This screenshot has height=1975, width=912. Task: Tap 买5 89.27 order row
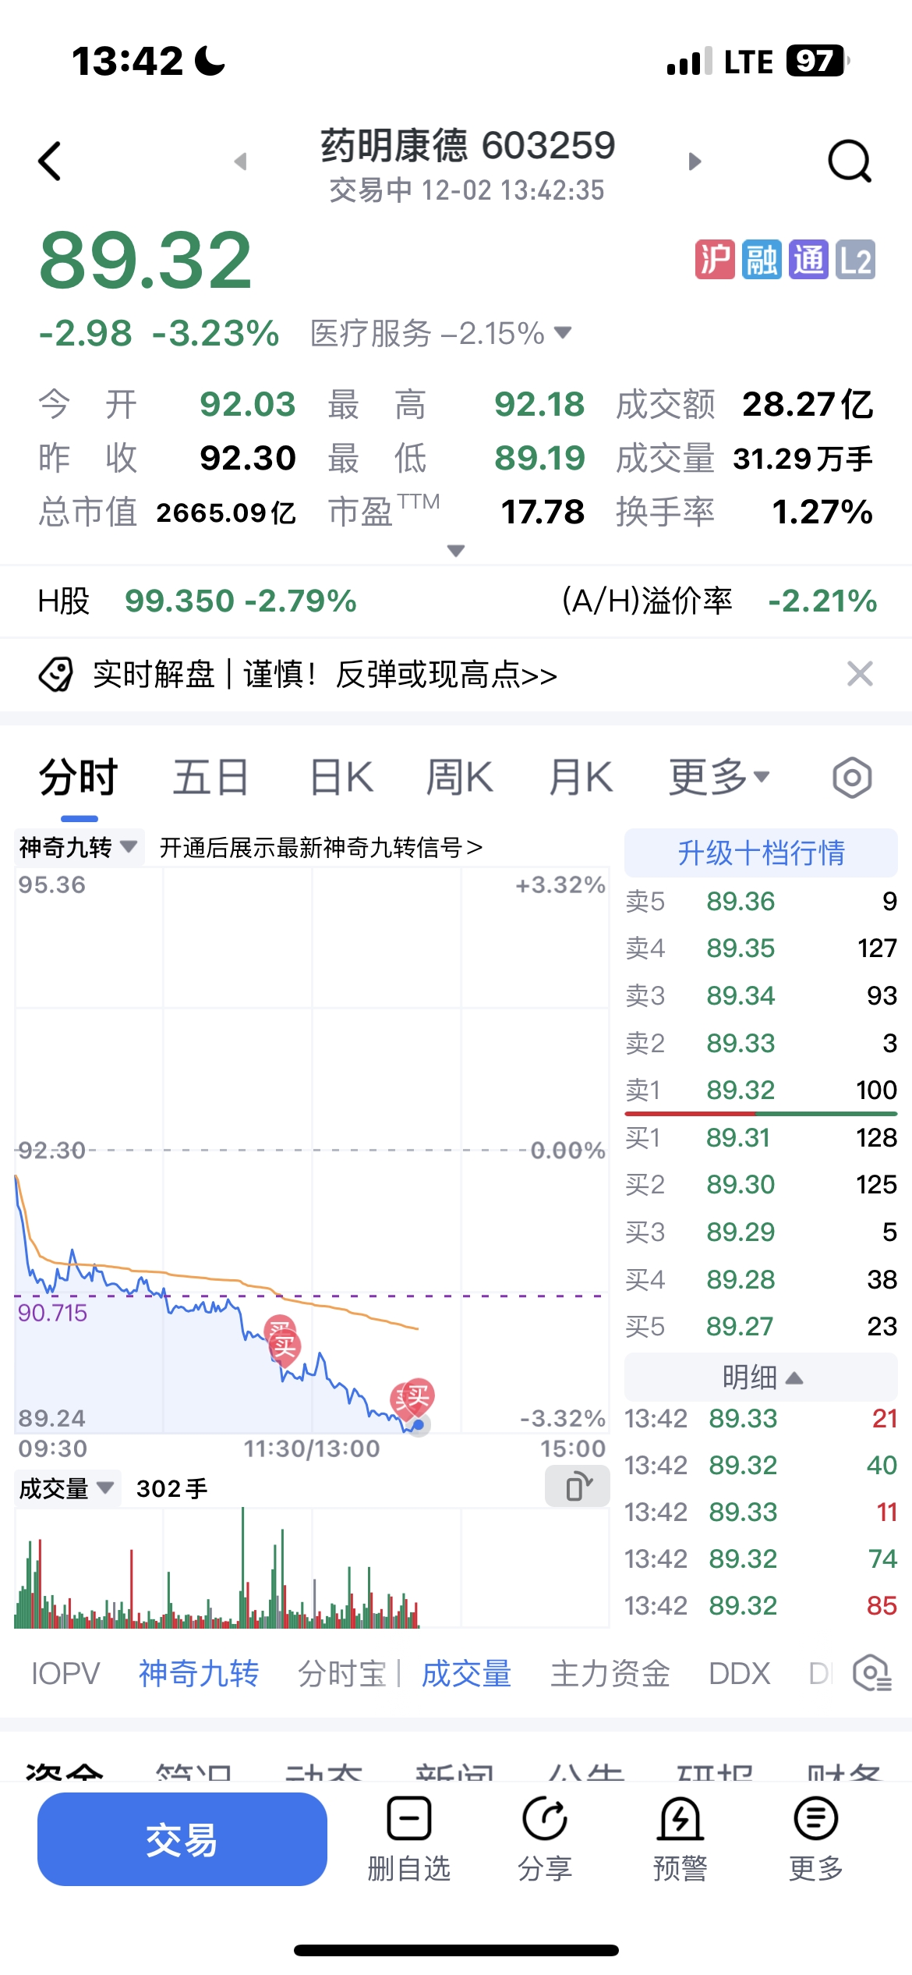(762, 1326)
